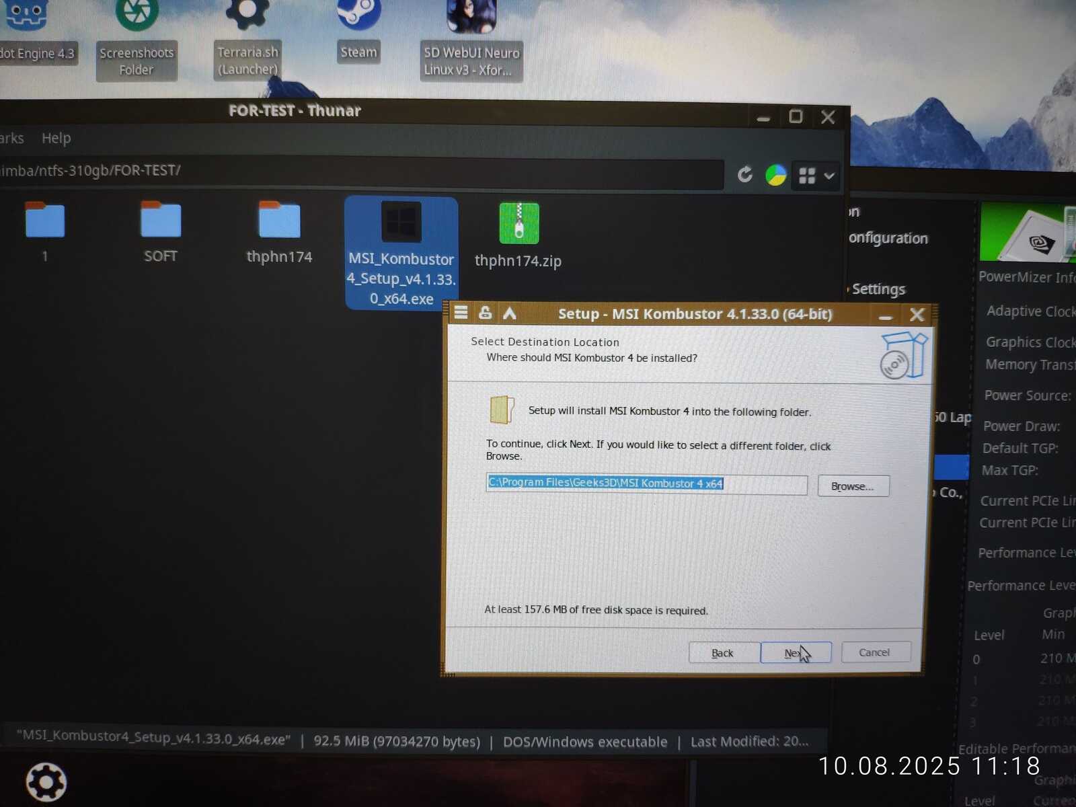Click the Browse... button in Setup

pos(853,486)
